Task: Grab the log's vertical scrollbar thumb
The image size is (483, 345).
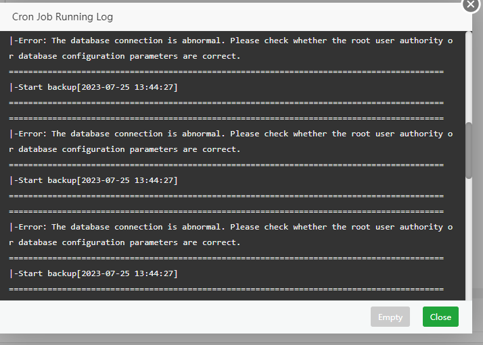Action: click(x=469, y=150)
